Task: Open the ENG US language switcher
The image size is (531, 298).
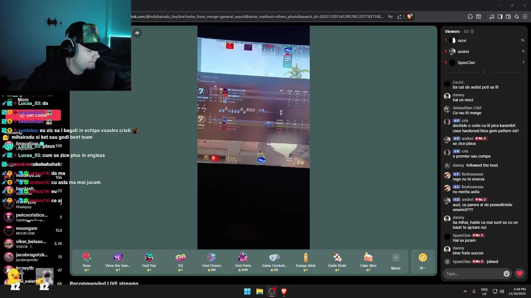Action: tap(484, 291)
